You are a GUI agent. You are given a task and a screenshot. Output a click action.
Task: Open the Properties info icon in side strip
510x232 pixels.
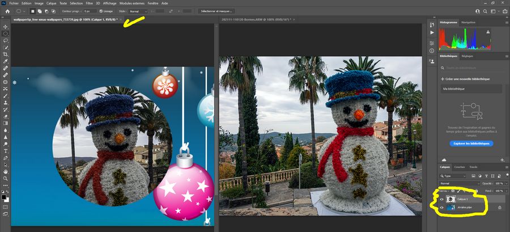(x=432, y=50)
